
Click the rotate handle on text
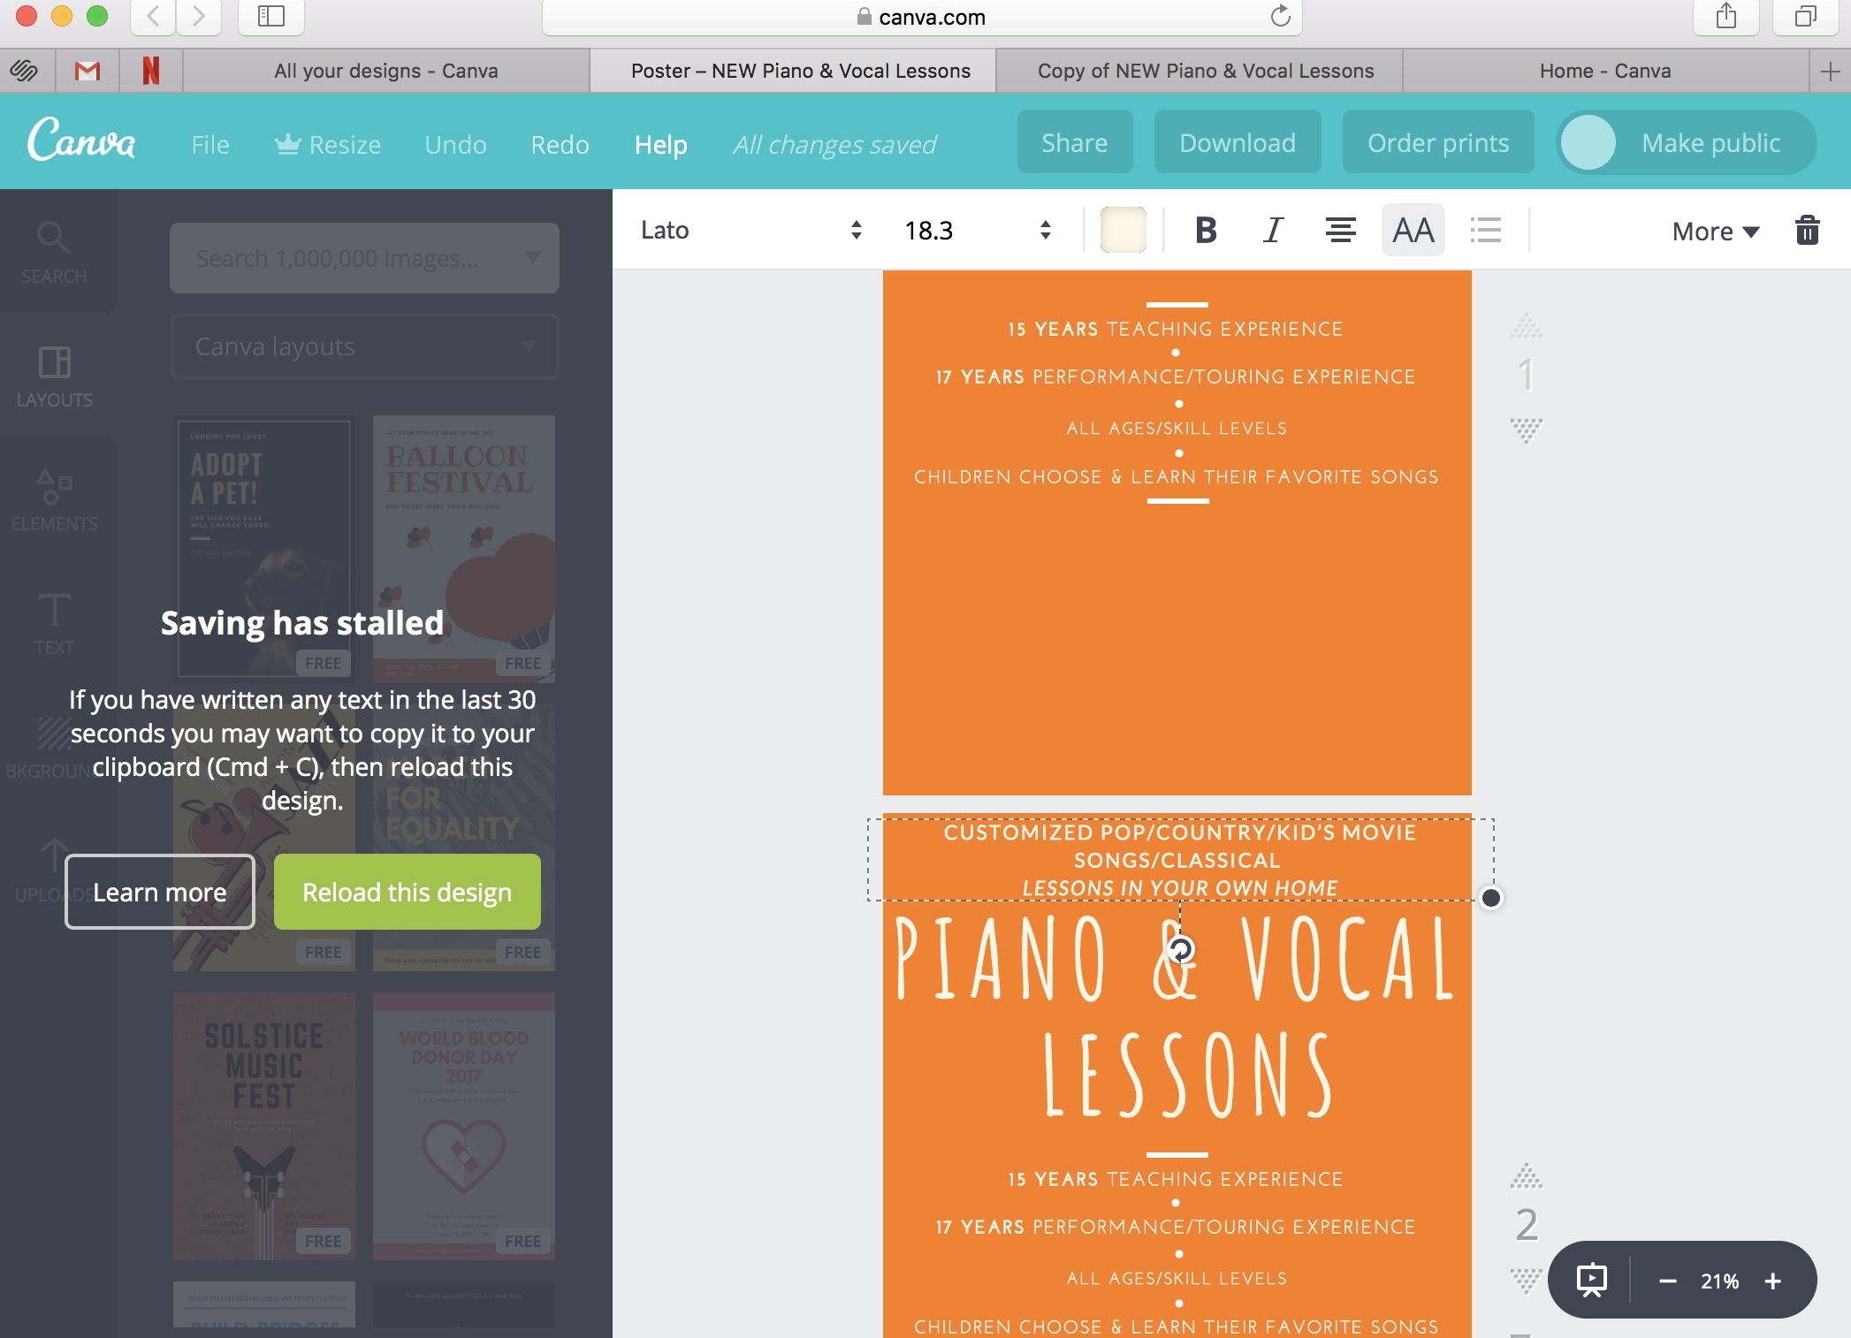pos(1181,950)
